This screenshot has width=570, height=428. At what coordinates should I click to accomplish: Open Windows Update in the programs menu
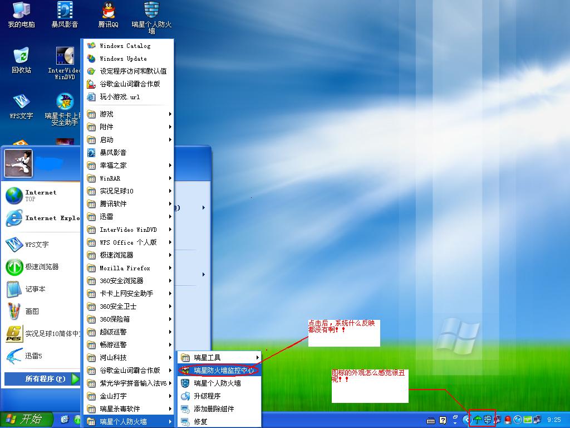pos(129,58)
